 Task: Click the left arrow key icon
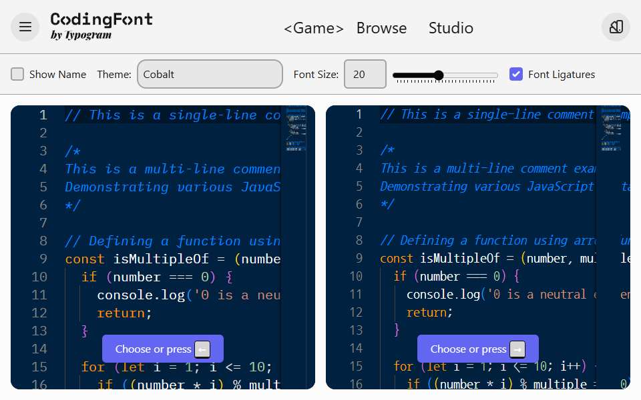pyautogui.click(x=202, y=349)
